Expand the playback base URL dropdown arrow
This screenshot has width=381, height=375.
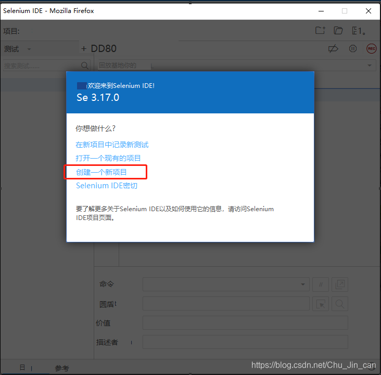coord(370,66)
